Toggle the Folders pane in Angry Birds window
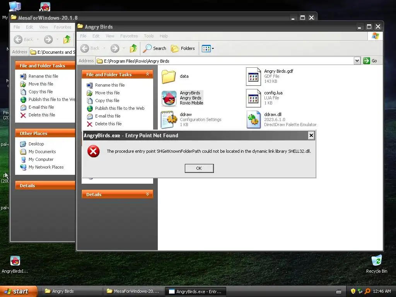Screen dimensions: 396x297 tap(183, 48)
